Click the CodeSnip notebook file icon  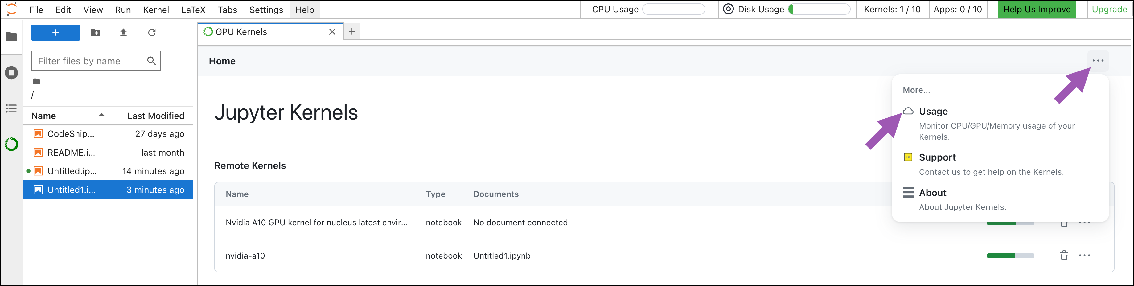[x=38, y=134]
